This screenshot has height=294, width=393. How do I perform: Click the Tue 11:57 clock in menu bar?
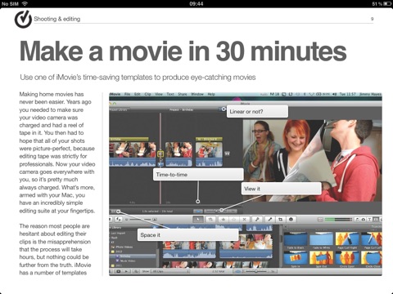click(x=347, y=94)
